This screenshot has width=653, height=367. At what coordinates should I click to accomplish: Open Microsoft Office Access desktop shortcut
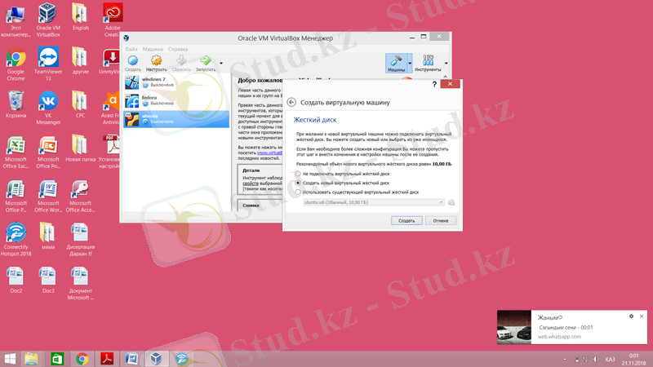(x=80, y=196)
